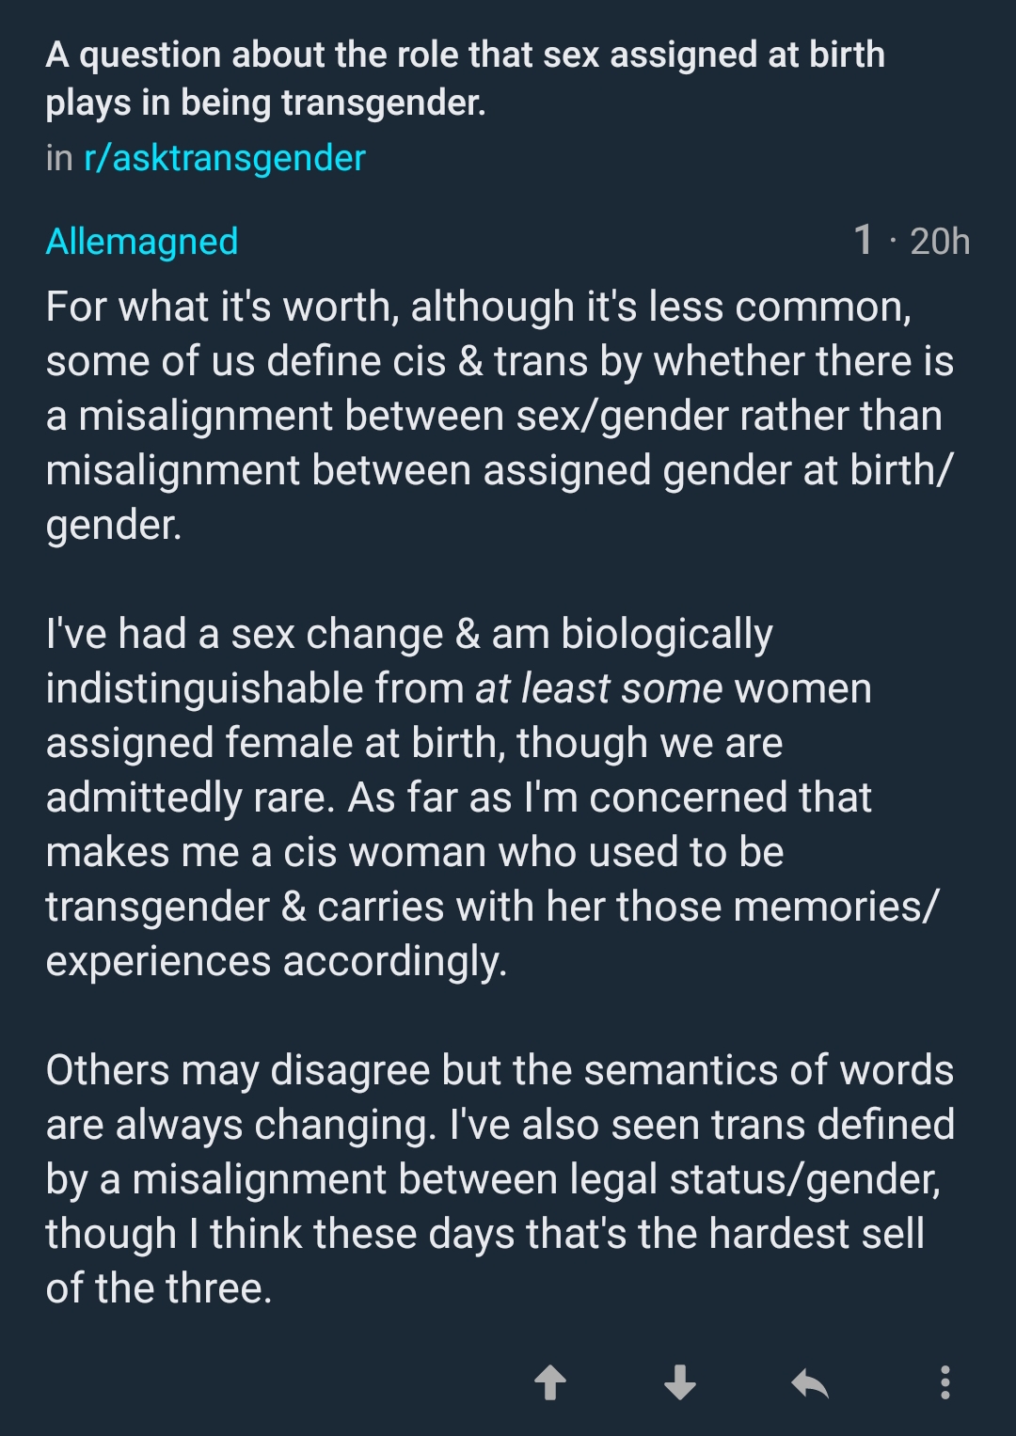Image resolution: width=1016 pixels, height=1436 pixels.
Task: Tap the line 'makes me a cis woman who used to be'
Action: pos(415,852)
